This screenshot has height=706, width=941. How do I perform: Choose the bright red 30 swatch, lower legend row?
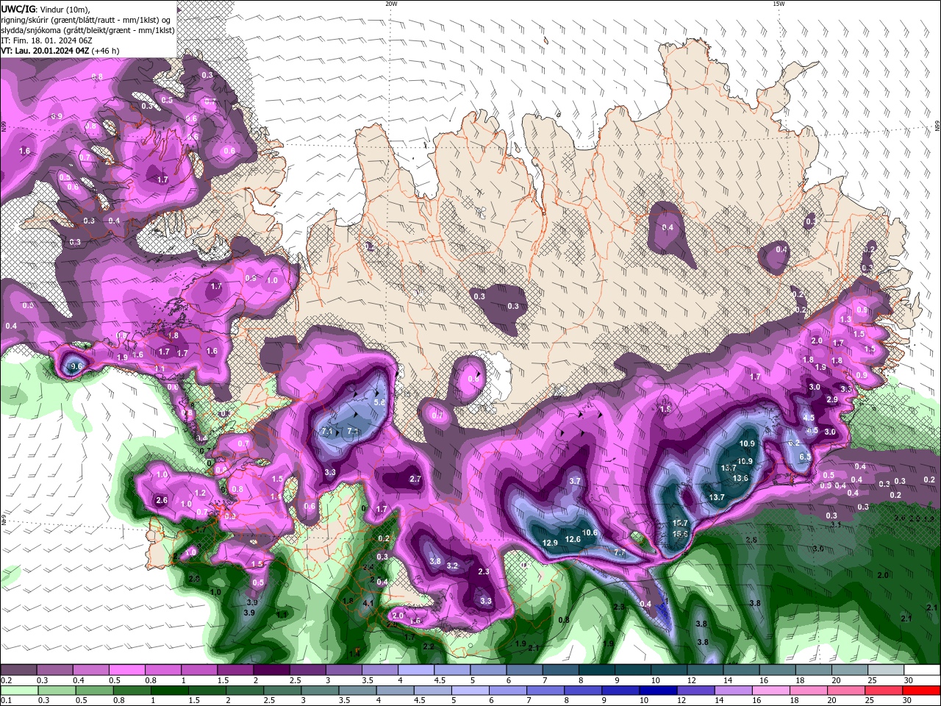(x=921, y=691)
